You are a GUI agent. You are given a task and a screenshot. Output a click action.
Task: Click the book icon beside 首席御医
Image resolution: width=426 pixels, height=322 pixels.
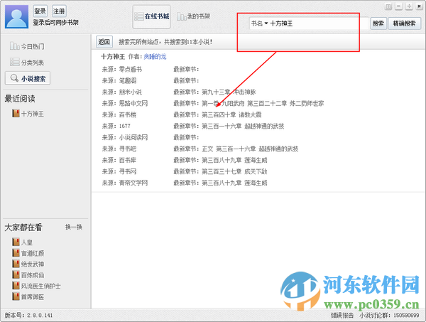pos(16,296)
